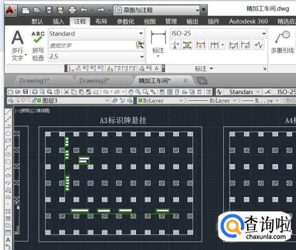Viewport: 296px width, 250px height.
Task: Click the Redo arrow in quick access bar
Action: [x=101, y=10]
